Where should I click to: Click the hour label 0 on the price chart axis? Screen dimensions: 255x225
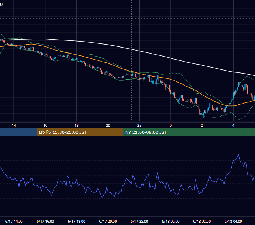pos(171,126)
